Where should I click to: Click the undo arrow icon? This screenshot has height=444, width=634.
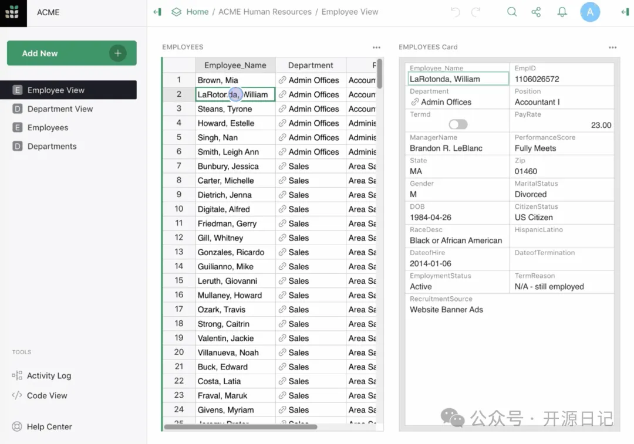click(455, 12)
